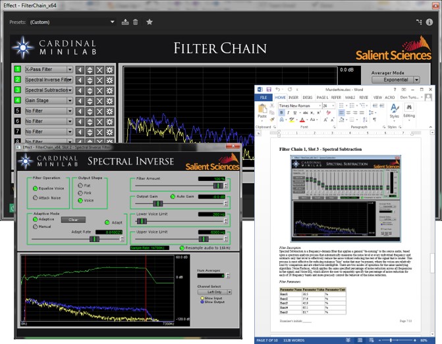Switch to the VIEW tab in Word
This screenshot has height=344, width=442.
377,97
